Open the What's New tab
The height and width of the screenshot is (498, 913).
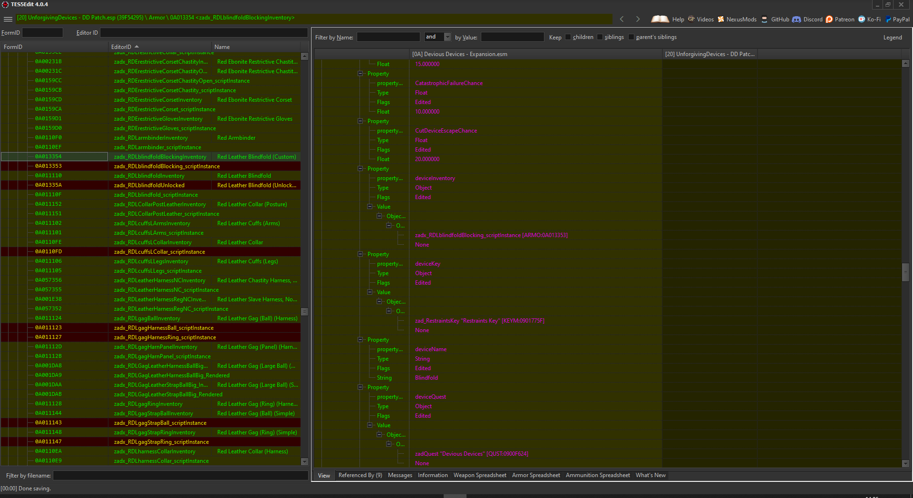[651, 475]
